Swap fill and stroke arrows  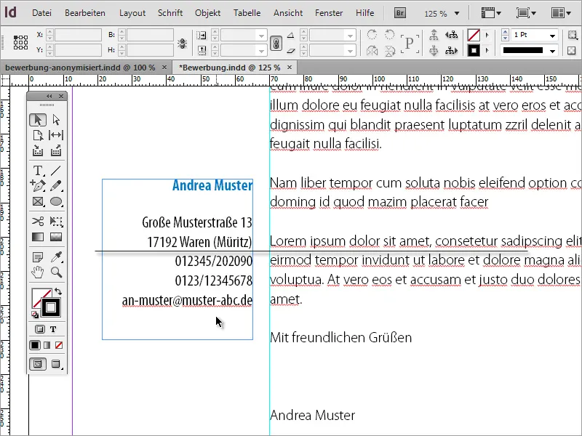pyautogui.click(x=58, y=291)
